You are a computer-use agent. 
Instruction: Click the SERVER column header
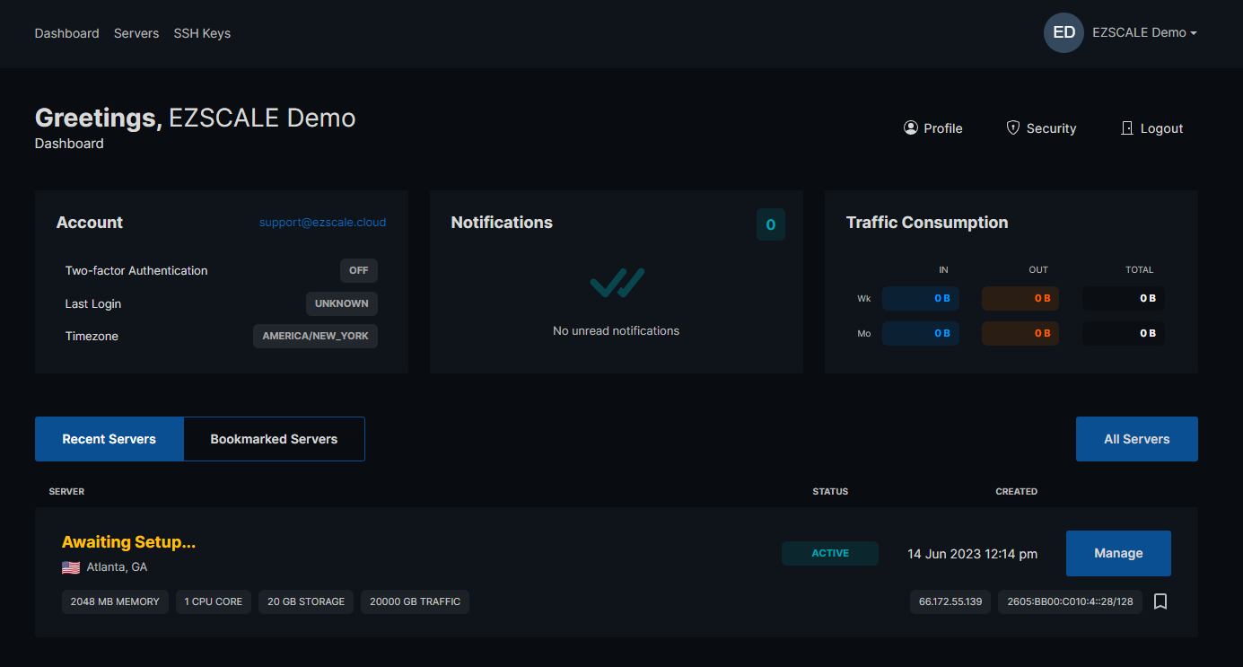pos(66,492)
